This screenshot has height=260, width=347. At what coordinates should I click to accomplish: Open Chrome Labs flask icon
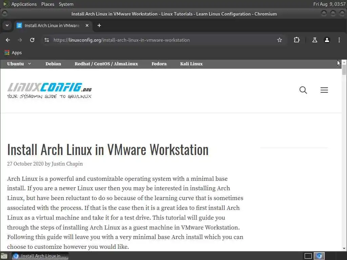[314, 40]
